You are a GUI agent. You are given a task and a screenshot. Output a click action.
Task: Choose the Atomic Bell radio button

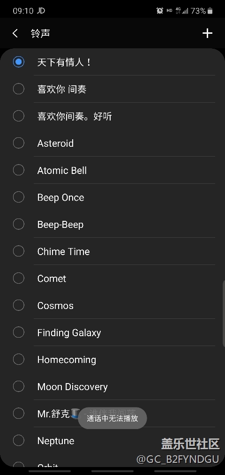coord(18,170)
